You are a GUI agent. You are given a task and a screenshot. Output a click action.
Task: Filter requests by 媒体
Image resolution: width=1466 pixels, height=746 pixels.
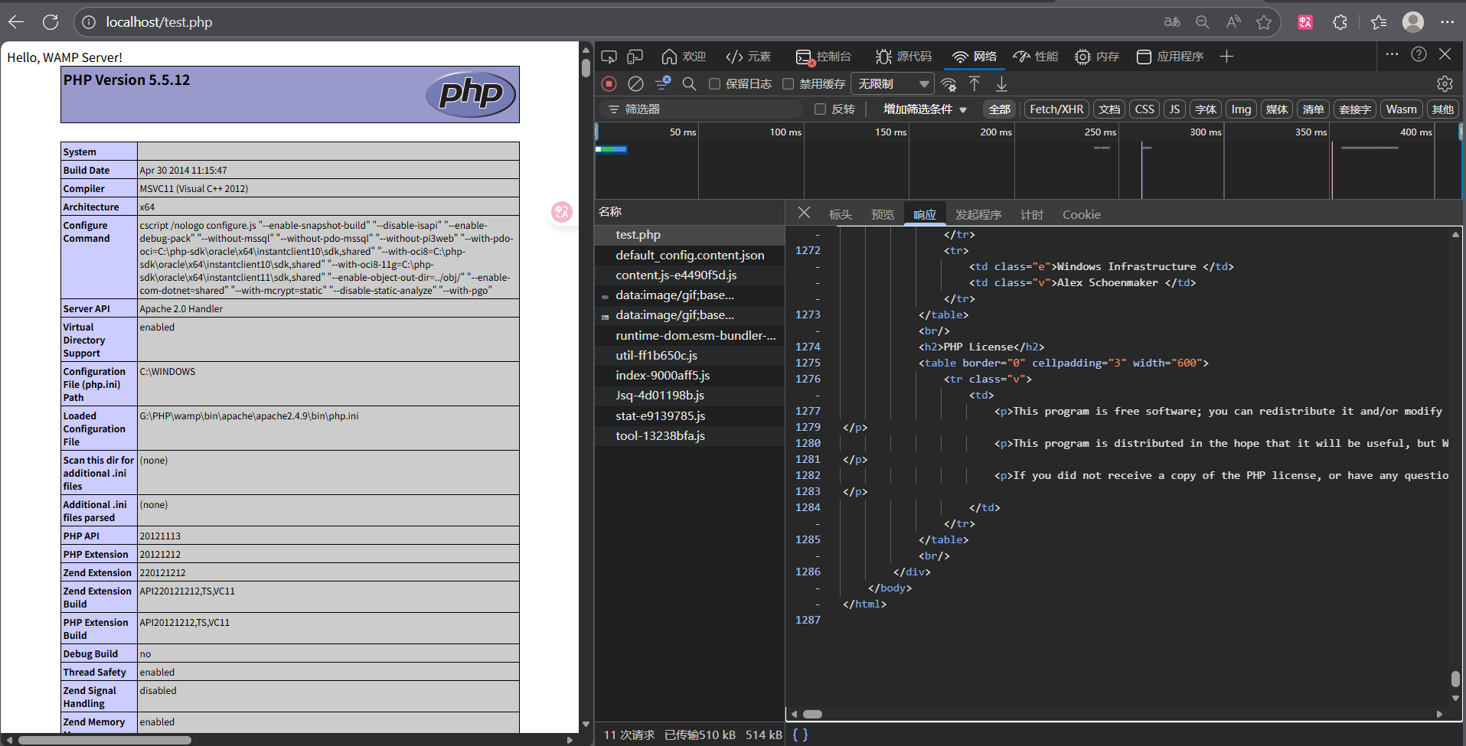(x=1277, y=109)
